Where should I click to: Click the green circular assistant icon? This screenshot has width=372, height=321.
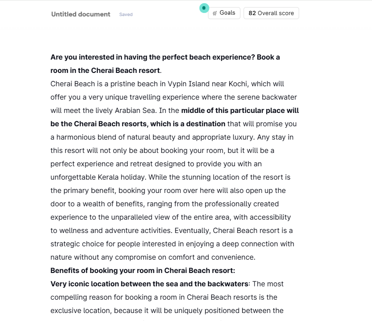[204, 8]
